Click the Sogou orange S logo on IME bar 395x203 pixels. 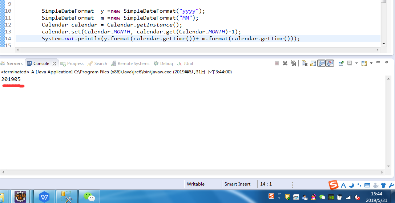click(334, 185)
